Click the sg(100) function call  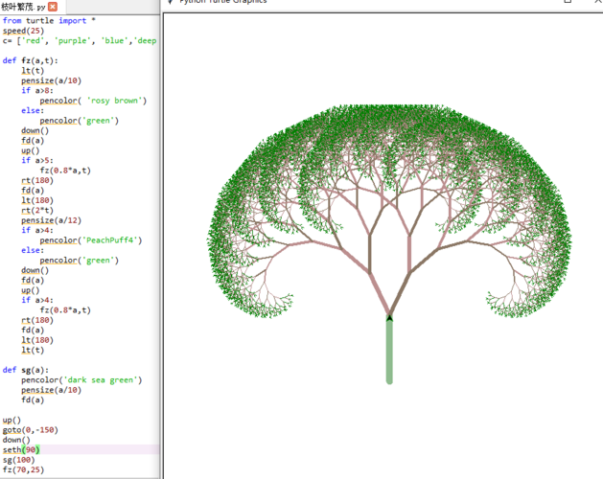pos(19,460)
